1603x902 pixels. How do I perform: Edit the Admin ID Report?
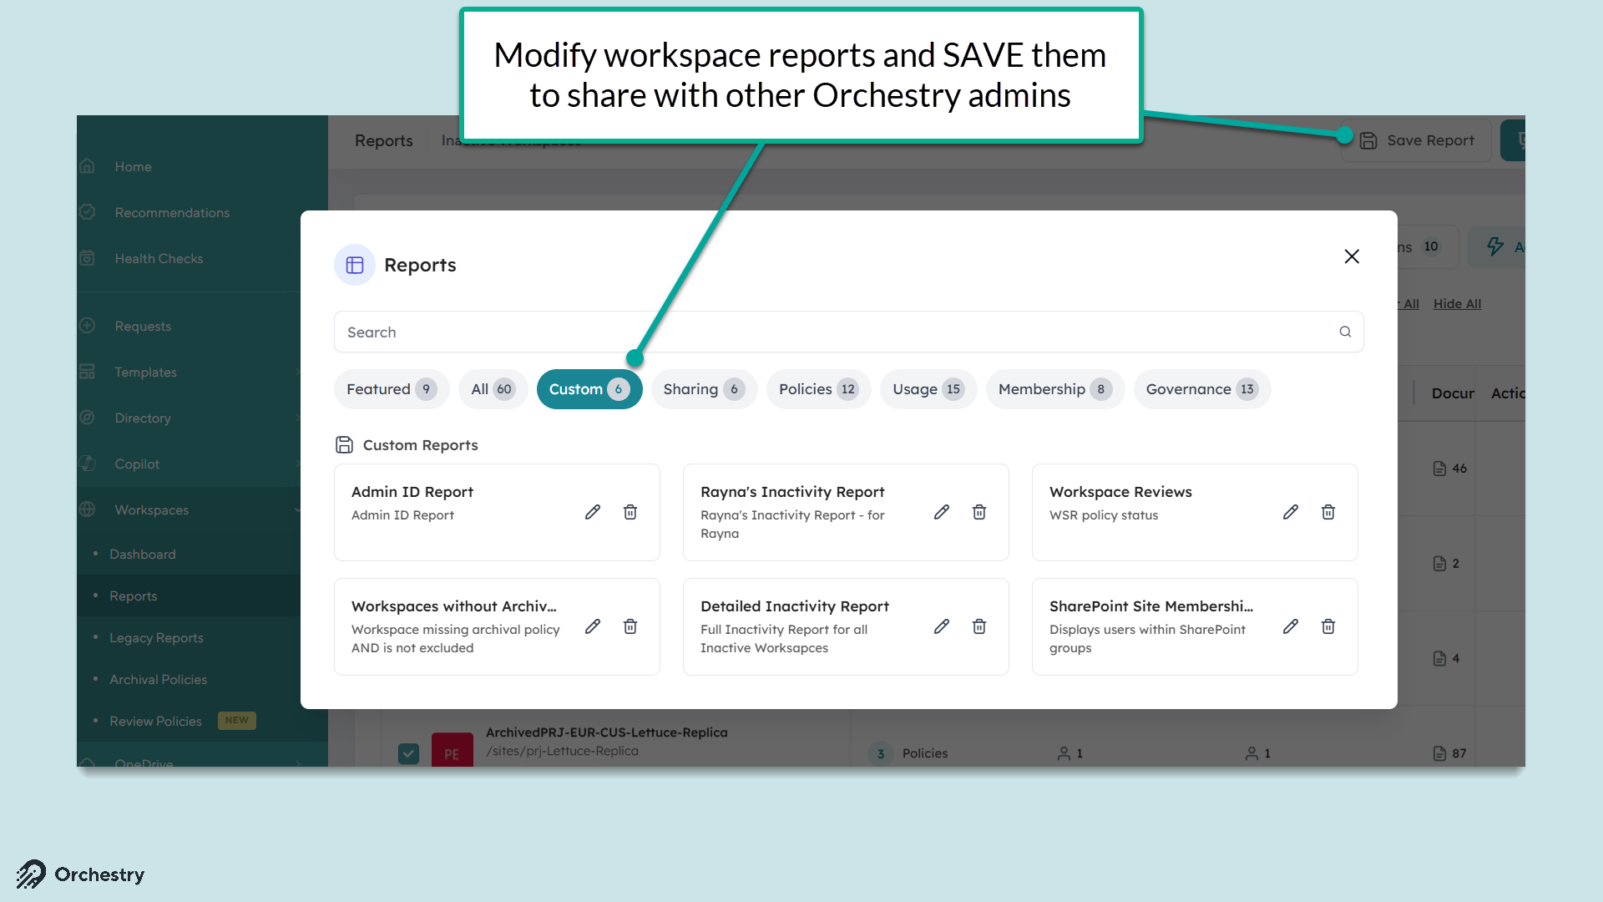click(x=593, y=512)
